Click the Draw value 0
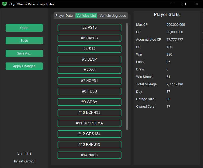Screen dimensions: 203x168 click(168, 69)
